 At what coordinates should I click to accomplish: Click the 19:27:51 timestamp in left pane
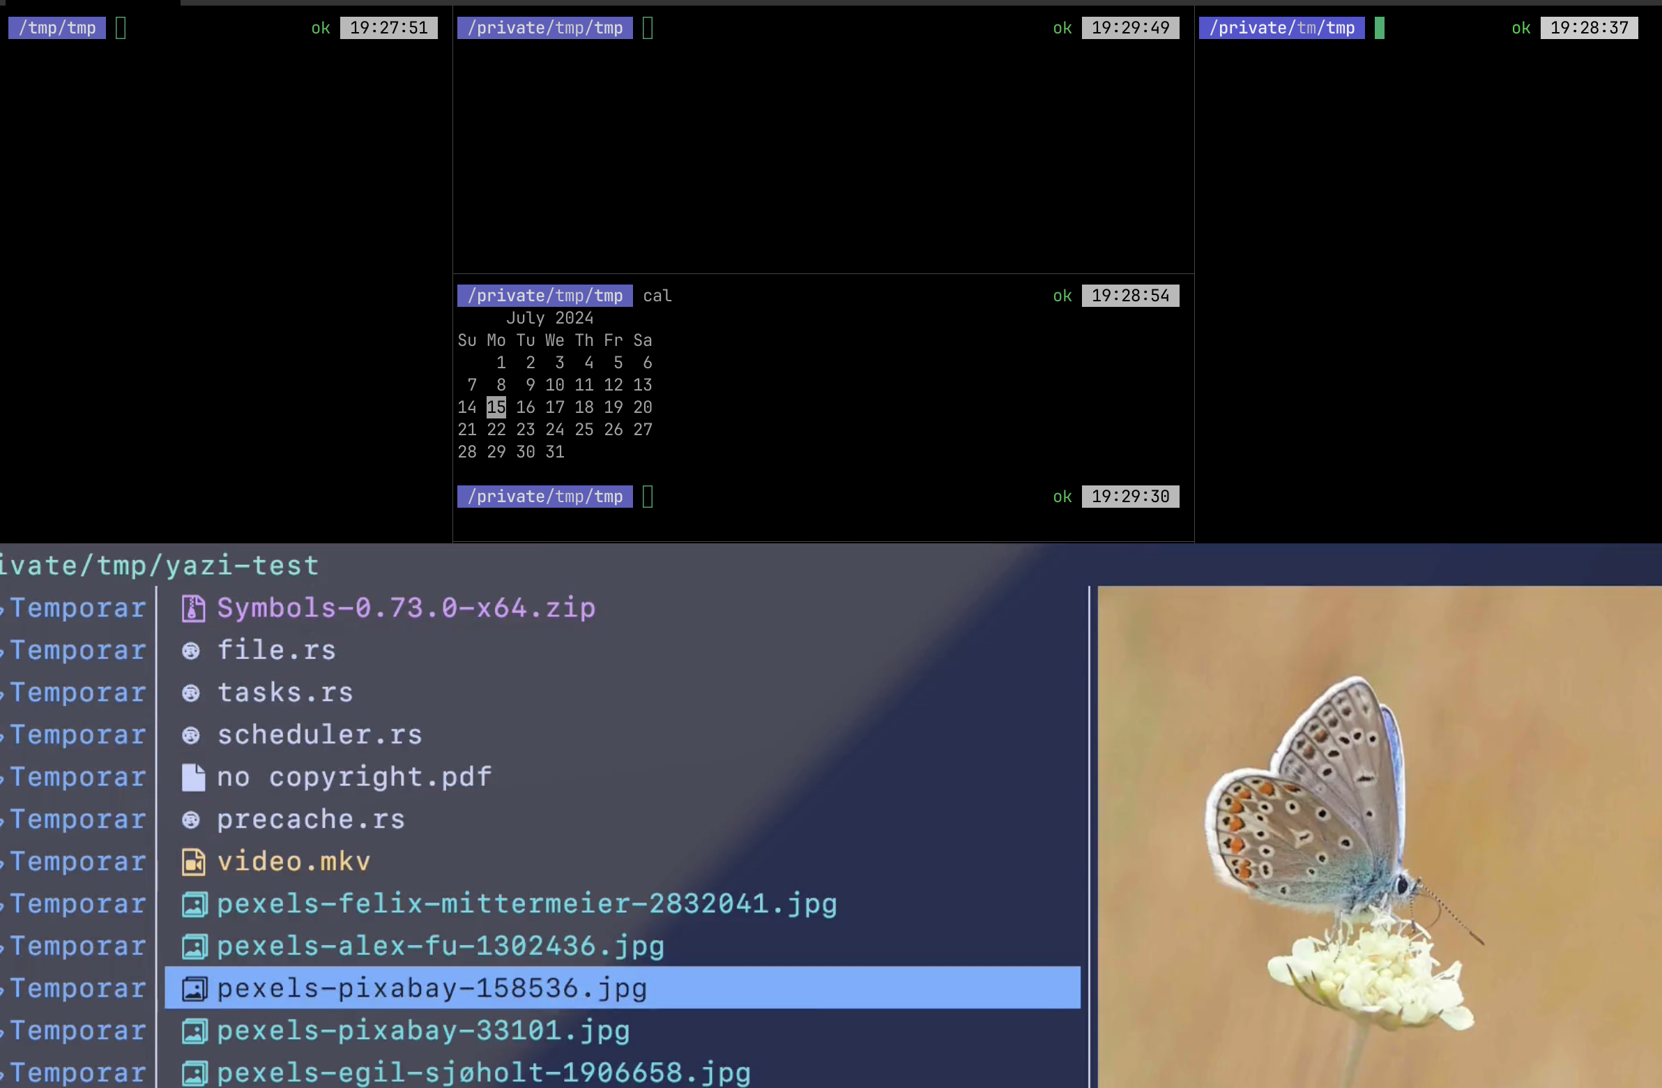(x=388, y=28)
